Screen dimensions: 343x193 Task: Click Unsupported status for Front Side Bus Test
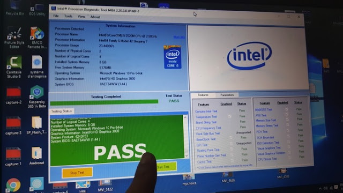click(x=243, y=132)
